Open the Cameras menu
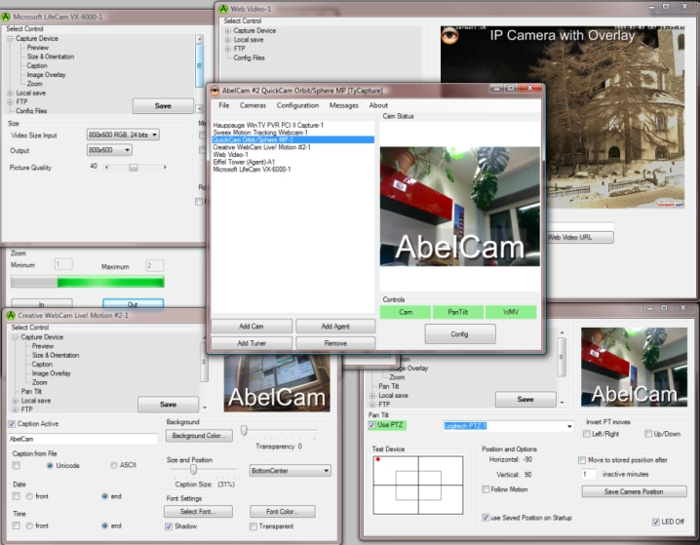The image size is (700, 545). tap(253, 105)
